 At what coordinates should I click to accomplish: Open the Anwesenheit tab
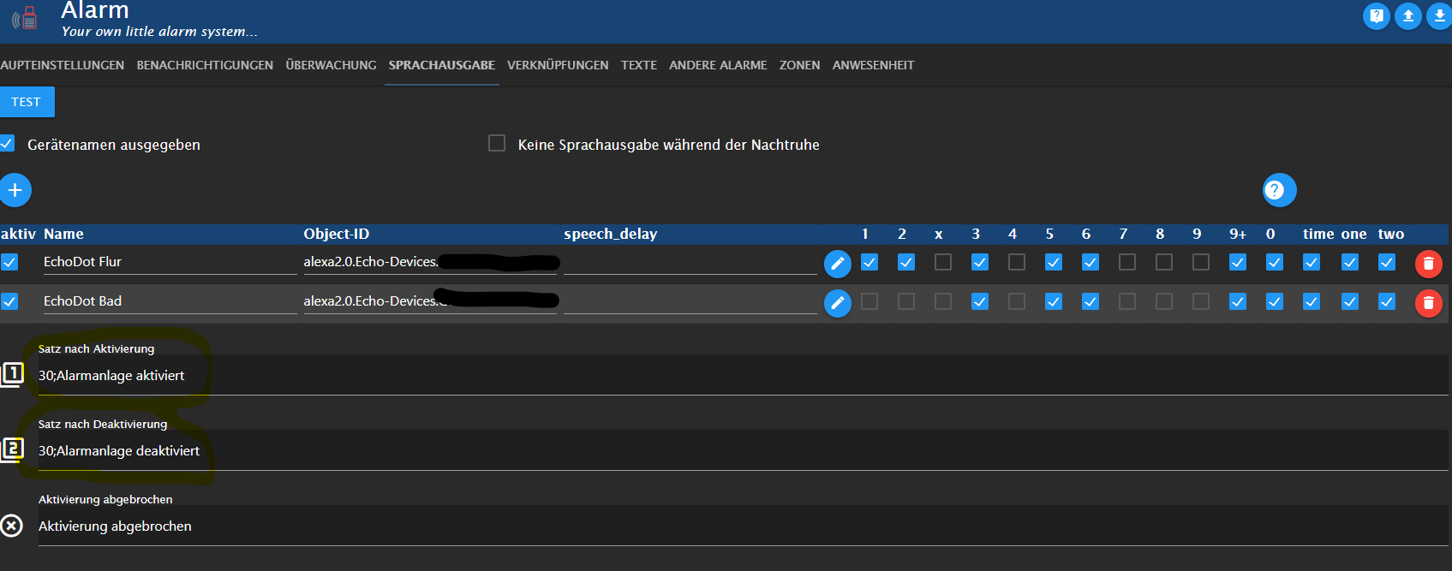point(873,65)
